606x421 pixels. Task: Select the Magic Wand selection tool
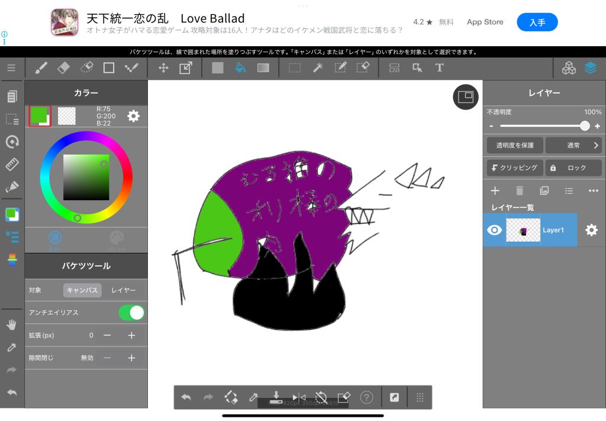point(318,68)
